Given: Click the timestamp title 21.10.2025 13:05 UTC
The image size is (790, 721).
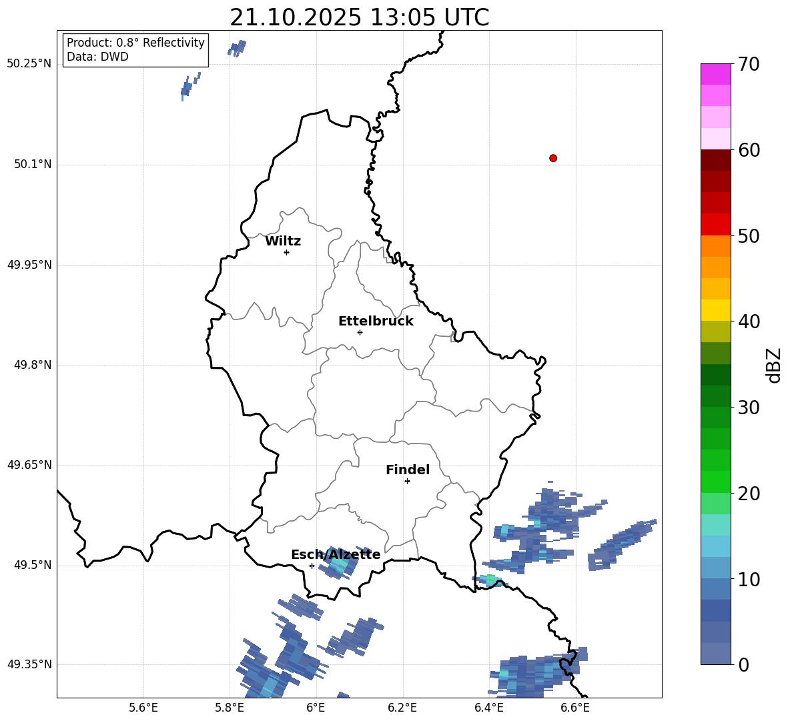Looking at the screenshot, I should pos(360,17).
